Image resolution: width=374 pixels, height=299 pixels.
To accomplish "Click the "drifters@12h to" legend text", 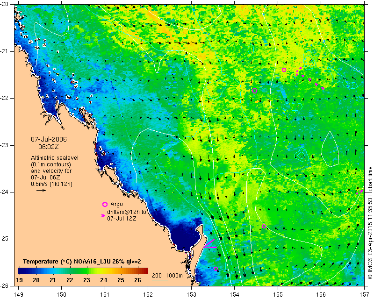I will 127,212.
